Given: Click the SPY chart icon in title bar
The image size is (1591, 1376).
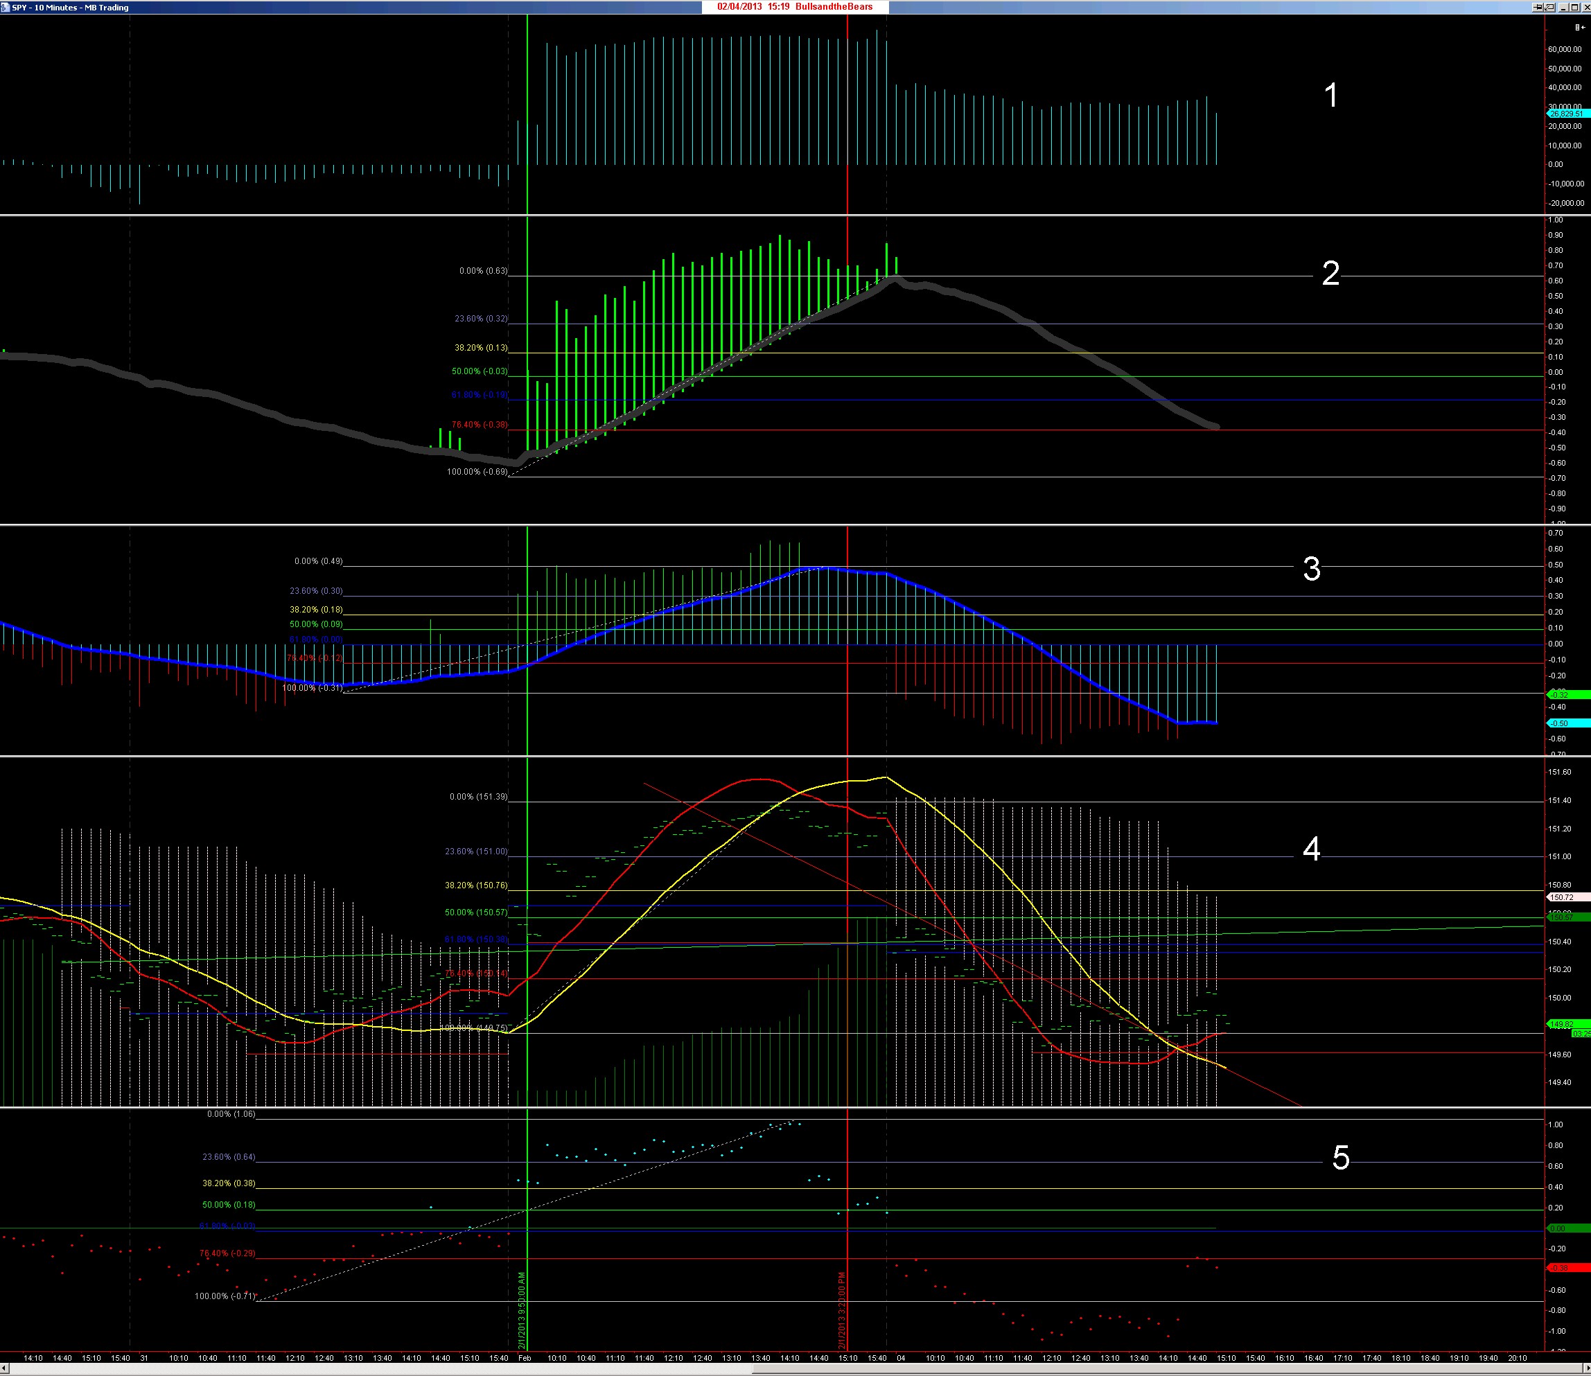Looking at the screenshot, I should [6, 8].
